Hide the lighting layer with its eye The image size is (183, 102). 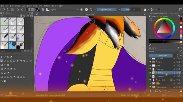tap(150, 69)
